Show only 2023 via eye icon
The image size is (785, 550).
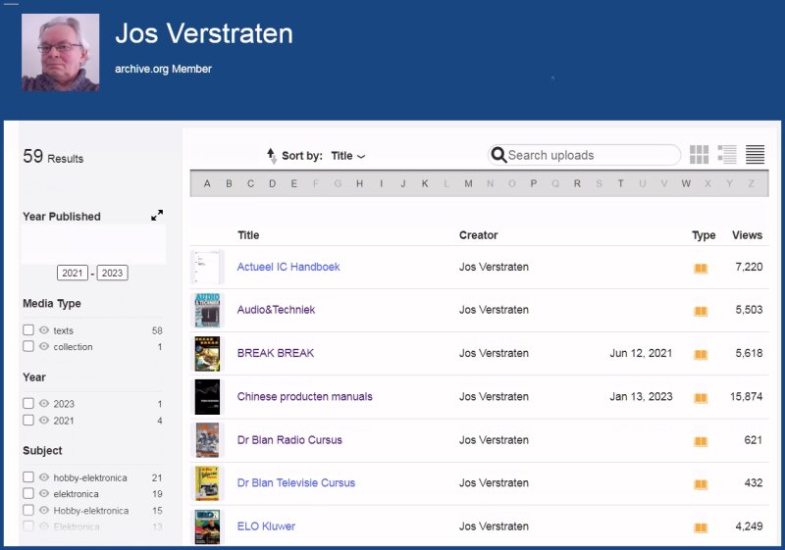tap(44, 403)
